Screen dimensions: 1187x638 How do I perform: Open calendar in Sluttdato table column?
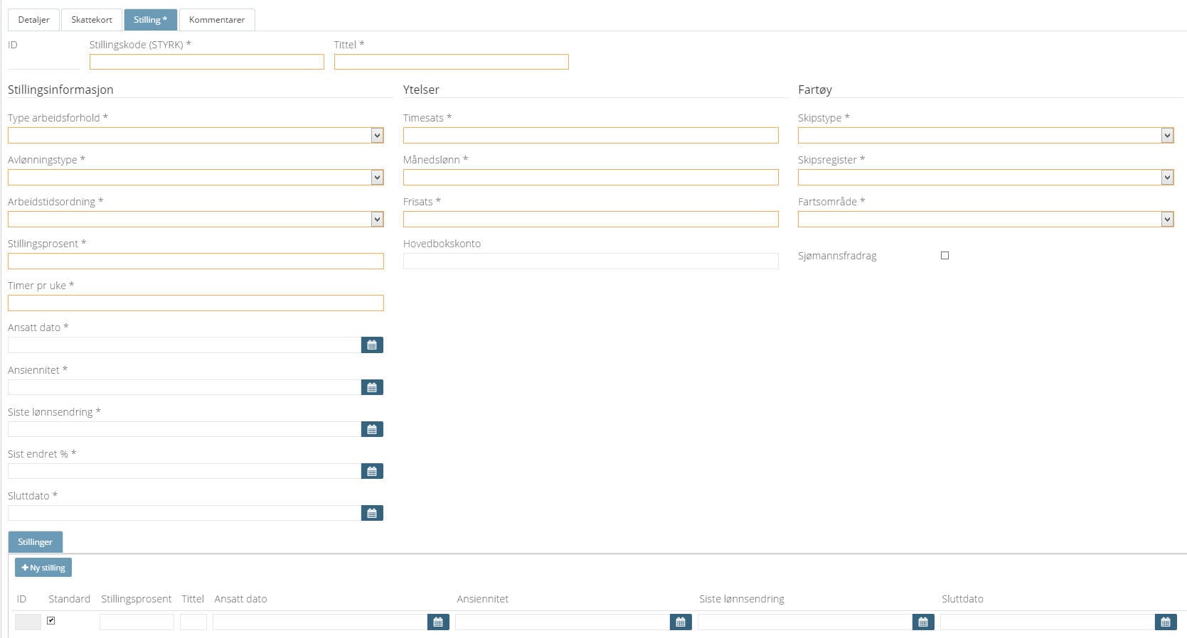1165,622
